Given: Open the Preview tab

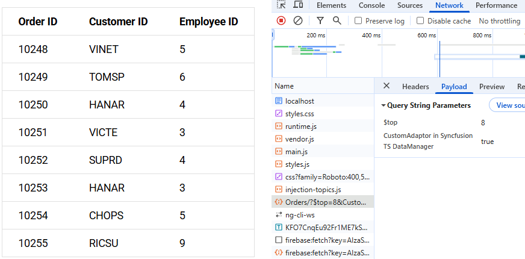Looking at the screenshot, I should (492, 87).
